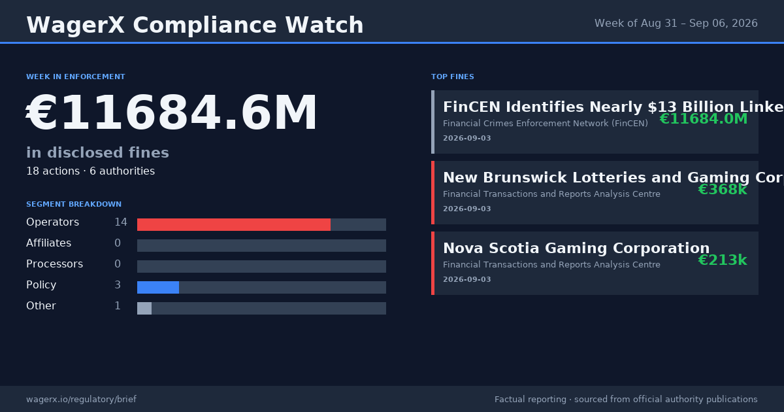Click the Financial Crimes Enforcement Network (FinCEN) authority line
Screen dimensions: 784x412
click(x=546, y=124)
